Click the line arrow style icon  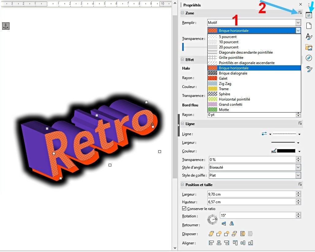[x=264, y=134]
